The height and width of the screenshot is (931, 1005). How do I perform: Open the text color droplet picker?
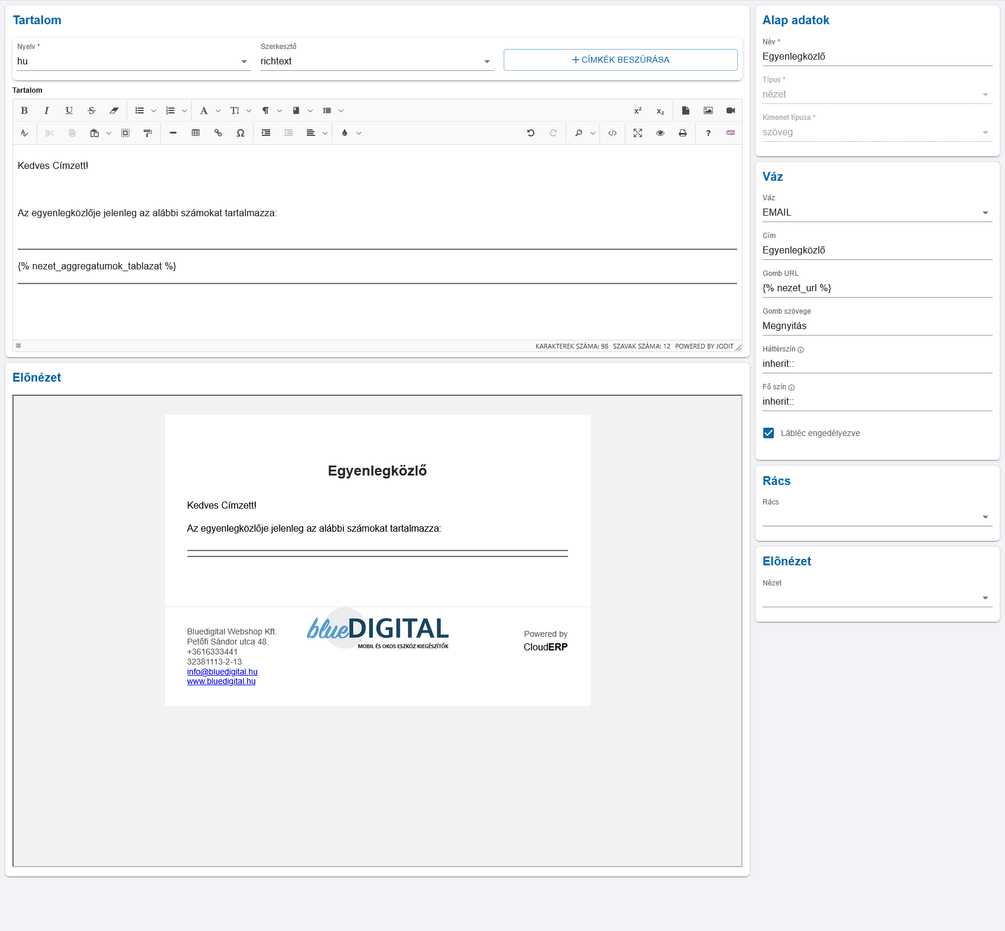[345, 133]
